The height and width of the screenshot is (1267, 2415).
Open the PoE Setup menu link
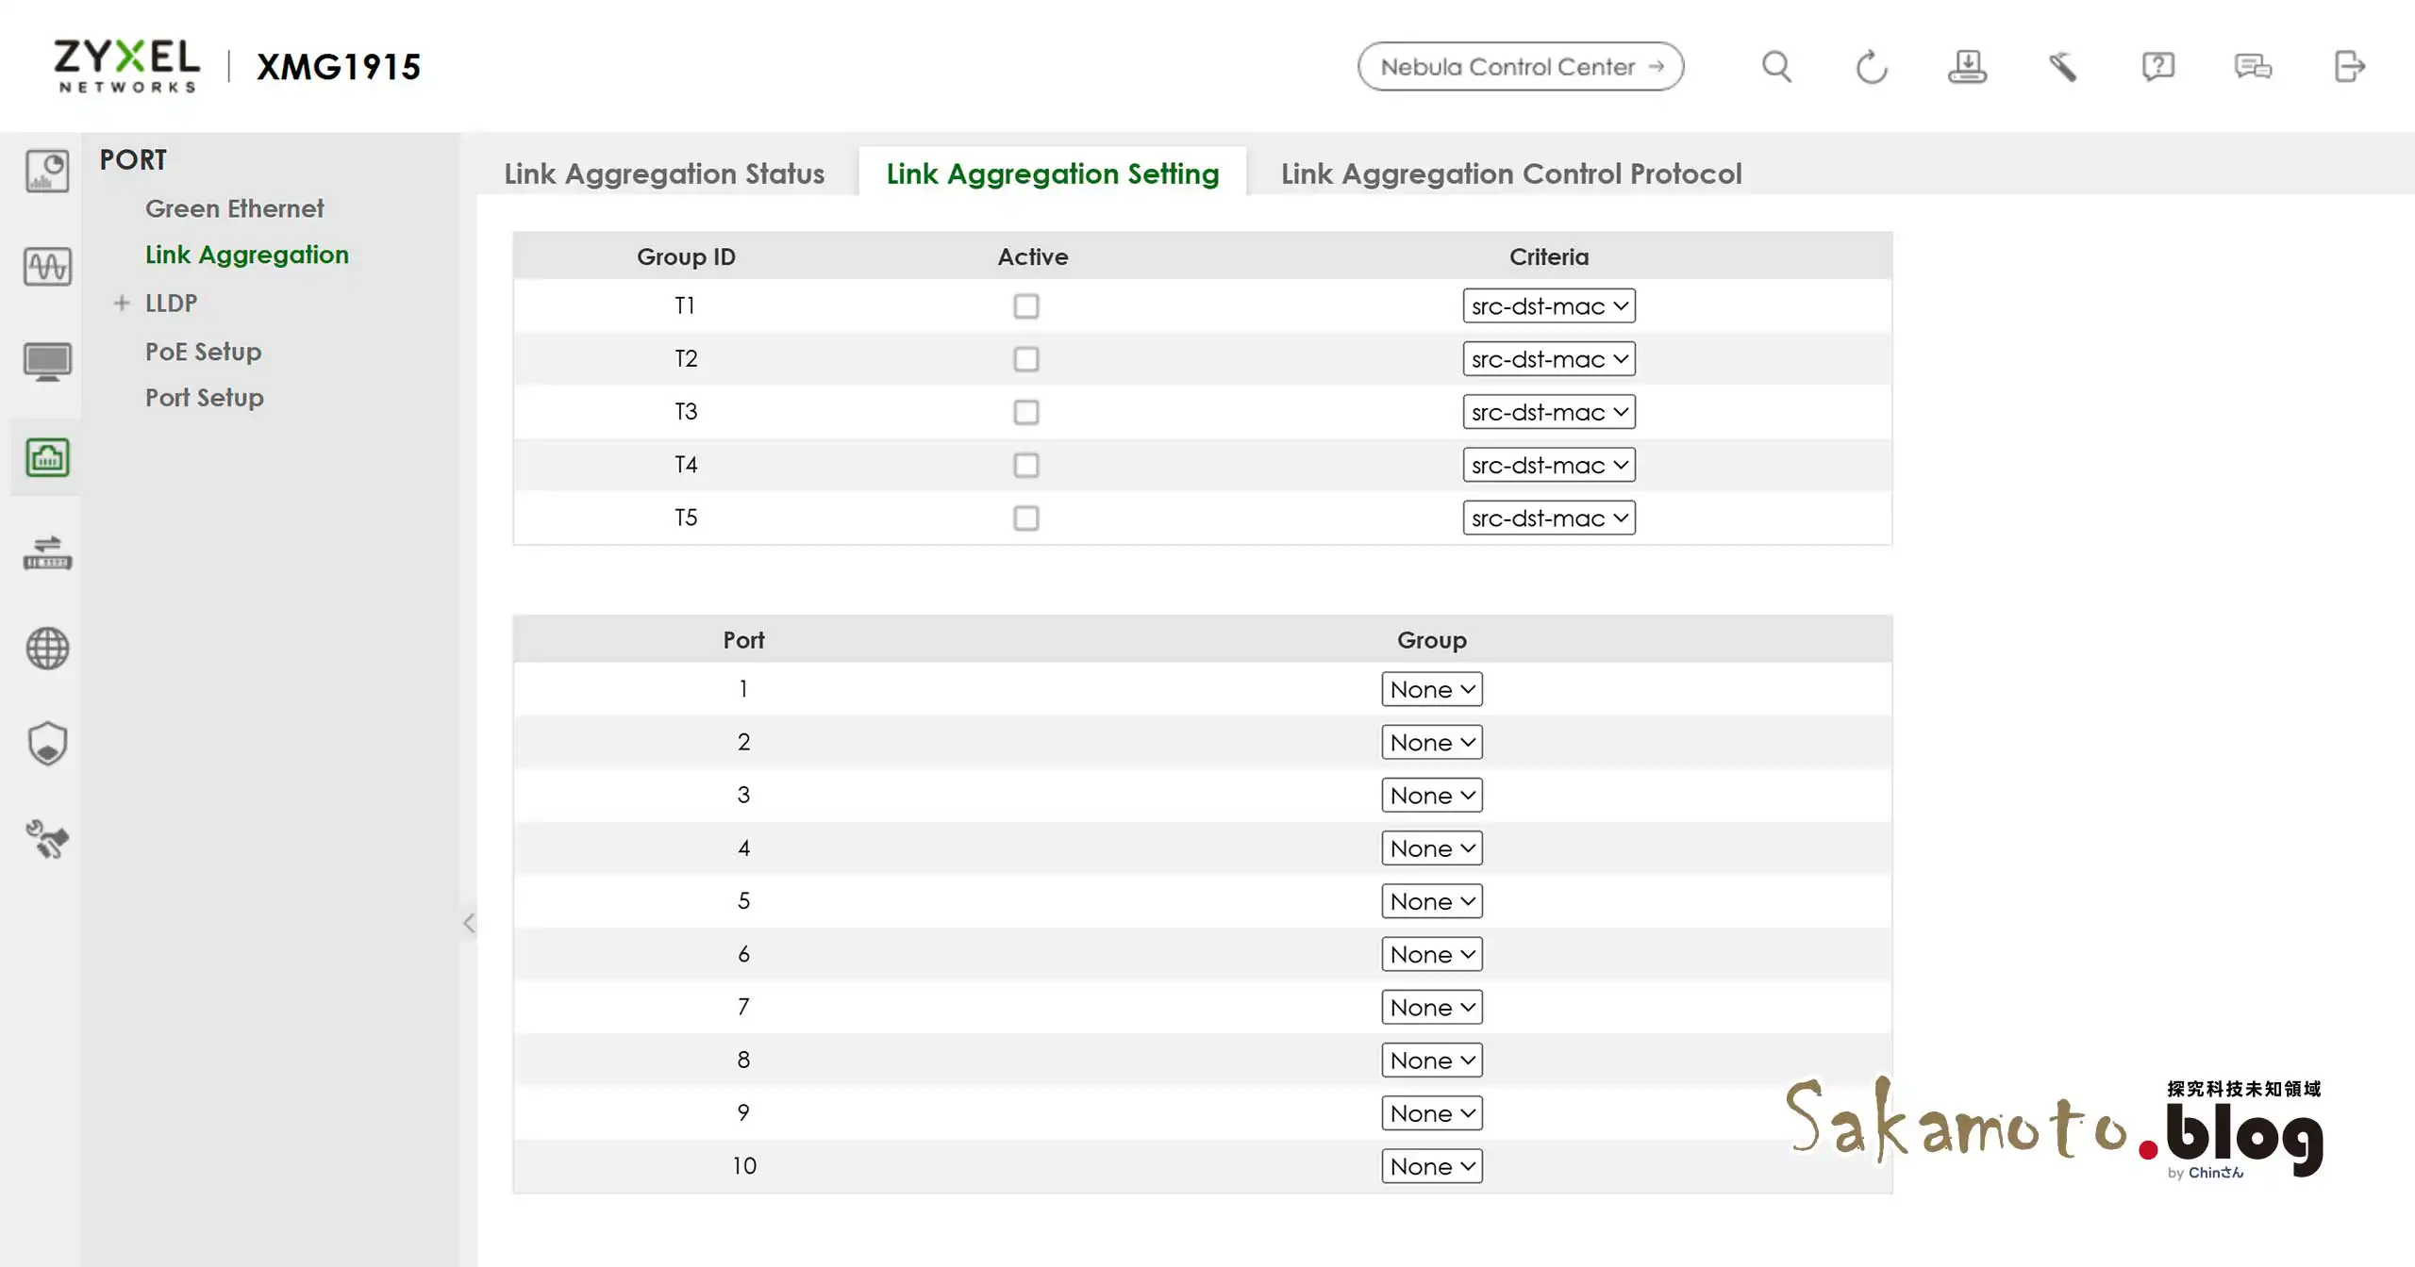[x=203, y=352]
